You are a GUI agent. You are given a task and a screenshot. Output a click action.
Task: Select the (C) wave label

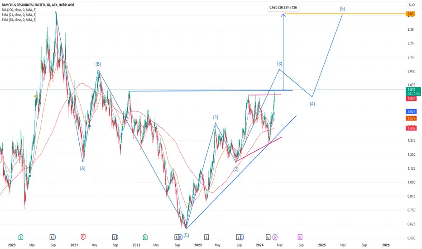pyautogui.click(x=186, y=235)
